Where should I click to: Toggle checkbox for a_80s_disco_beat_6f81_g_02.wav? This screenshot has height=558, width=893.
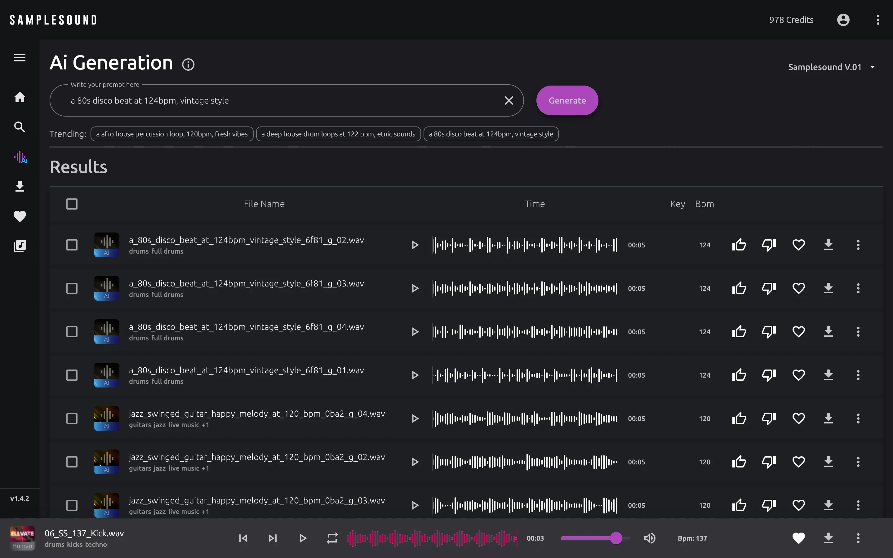point(71,245)
